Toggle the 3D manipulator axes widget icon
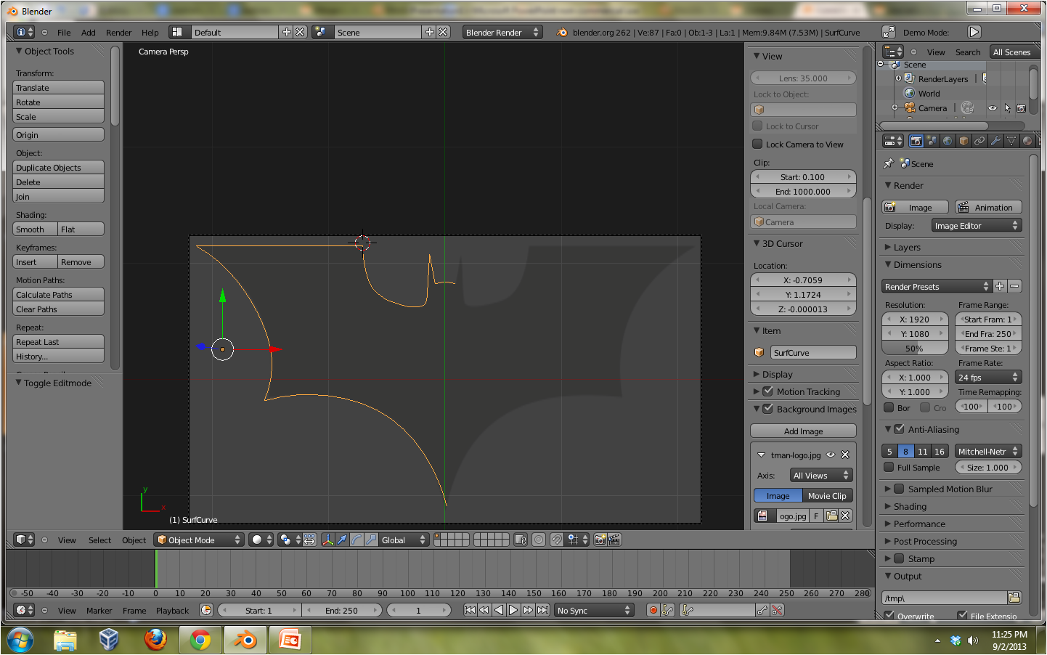Viewport: 1047px width, 655px height. (327, 540)
